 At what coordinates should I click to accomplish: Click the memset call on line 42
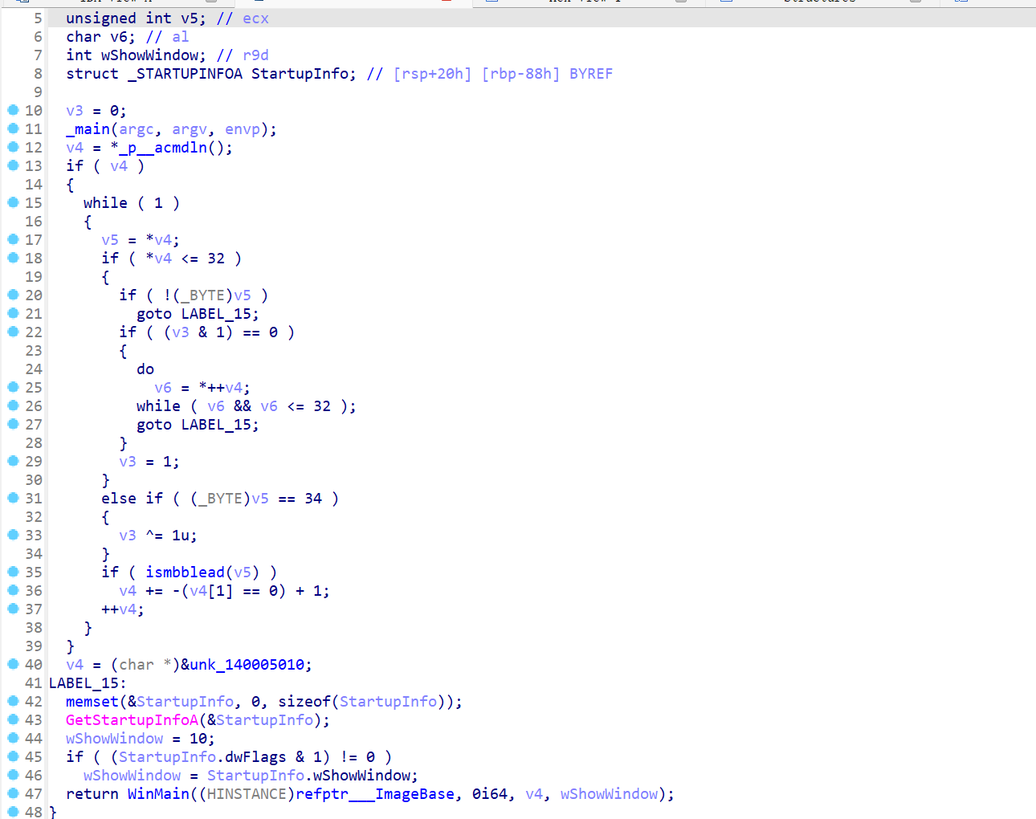pyautogui.click(x=92, y=702)
